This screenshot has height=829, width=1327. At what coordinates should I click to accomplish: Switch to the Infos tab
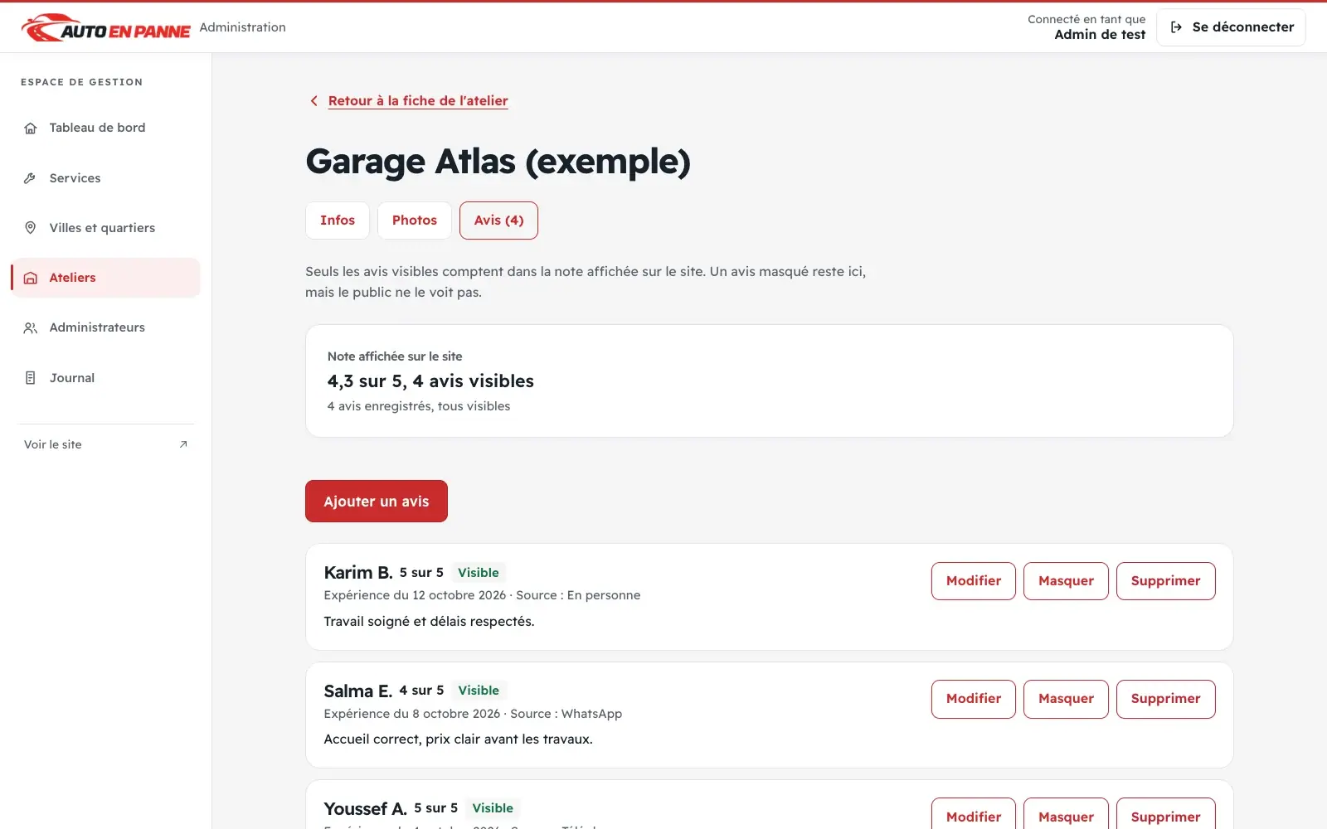click(x=338, y=221)
